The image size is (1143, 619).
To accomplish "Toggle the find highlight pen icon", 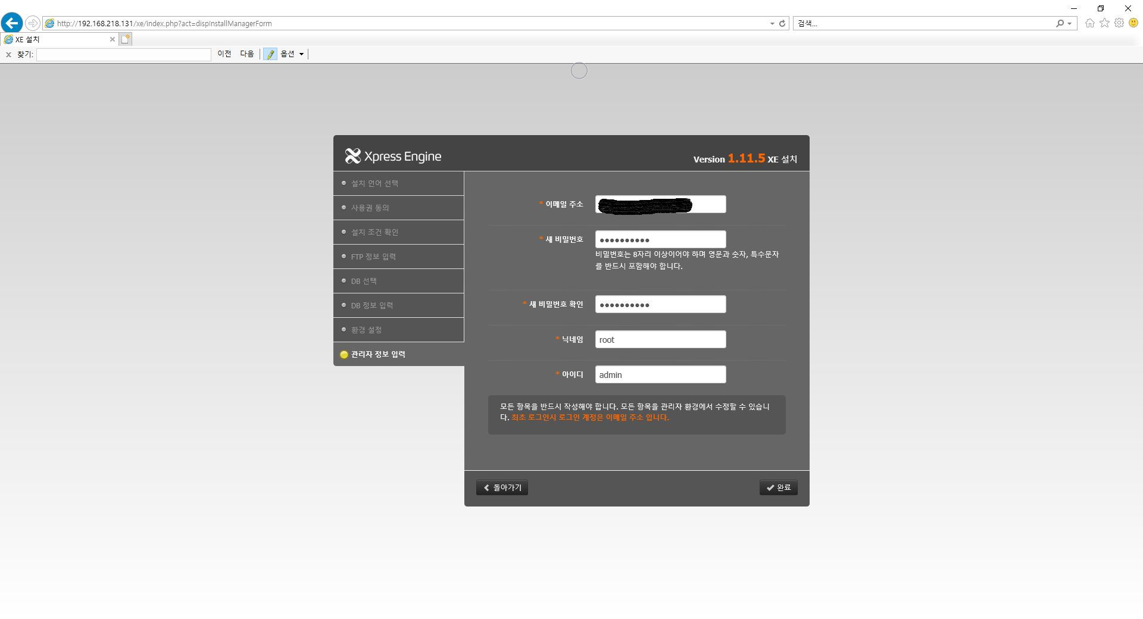I will 270,54.
